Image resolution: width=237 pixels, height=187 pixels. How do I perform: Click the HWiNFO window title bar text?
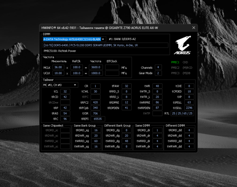[x=100, y=28]
